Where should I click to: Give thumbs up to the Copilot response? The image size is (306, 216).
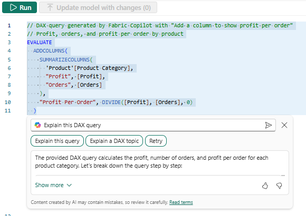click(265, 186)
